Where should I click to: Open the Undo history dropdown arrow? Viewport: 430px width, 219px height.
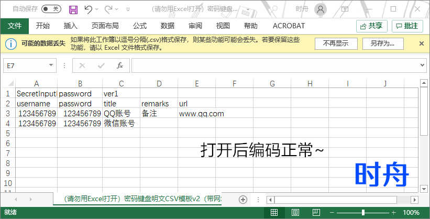click(x=96, y=9)
